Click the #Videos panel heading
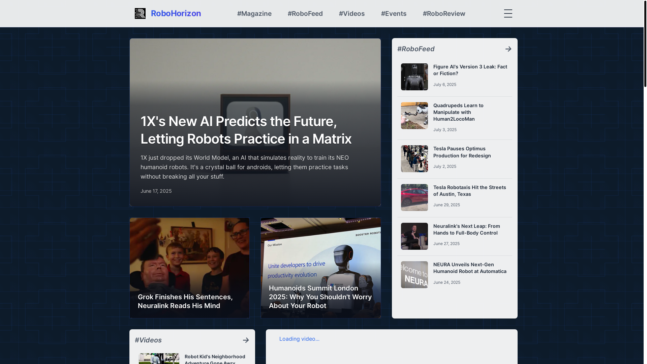647x364 pixels. click(x=148, y=340)
